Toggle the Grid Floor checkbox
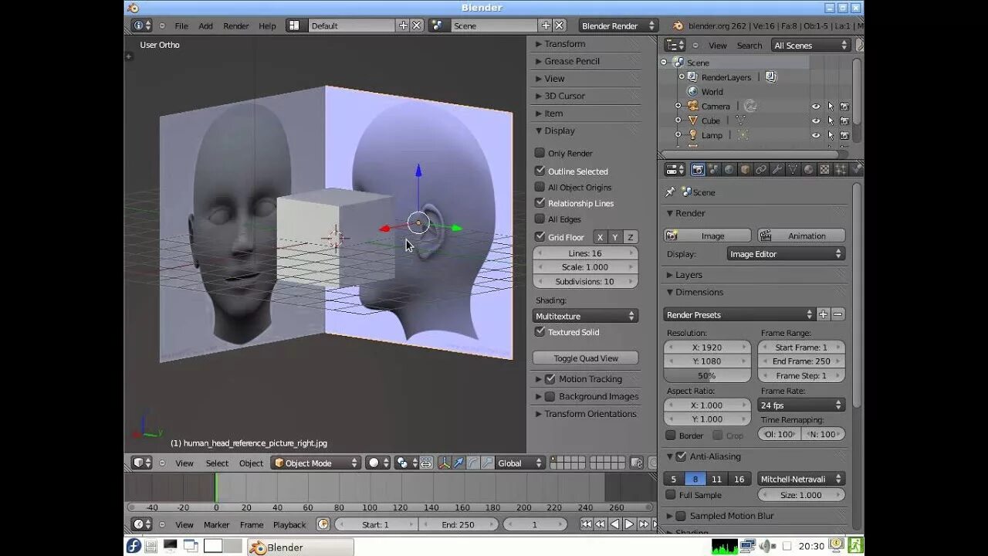The width and height of the screenshot is (988, 556). 540,237
